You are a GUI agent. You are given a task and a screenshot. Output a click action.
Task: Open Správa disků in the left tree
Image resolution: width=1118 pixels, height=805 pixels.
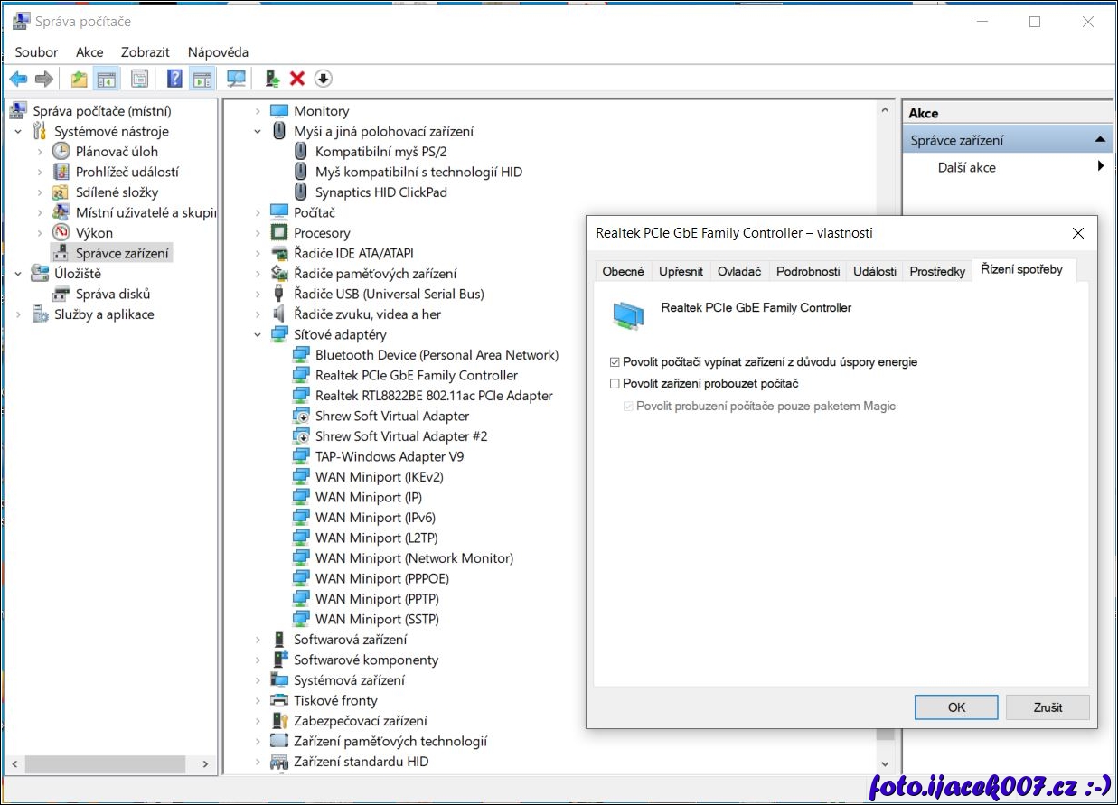112,294
